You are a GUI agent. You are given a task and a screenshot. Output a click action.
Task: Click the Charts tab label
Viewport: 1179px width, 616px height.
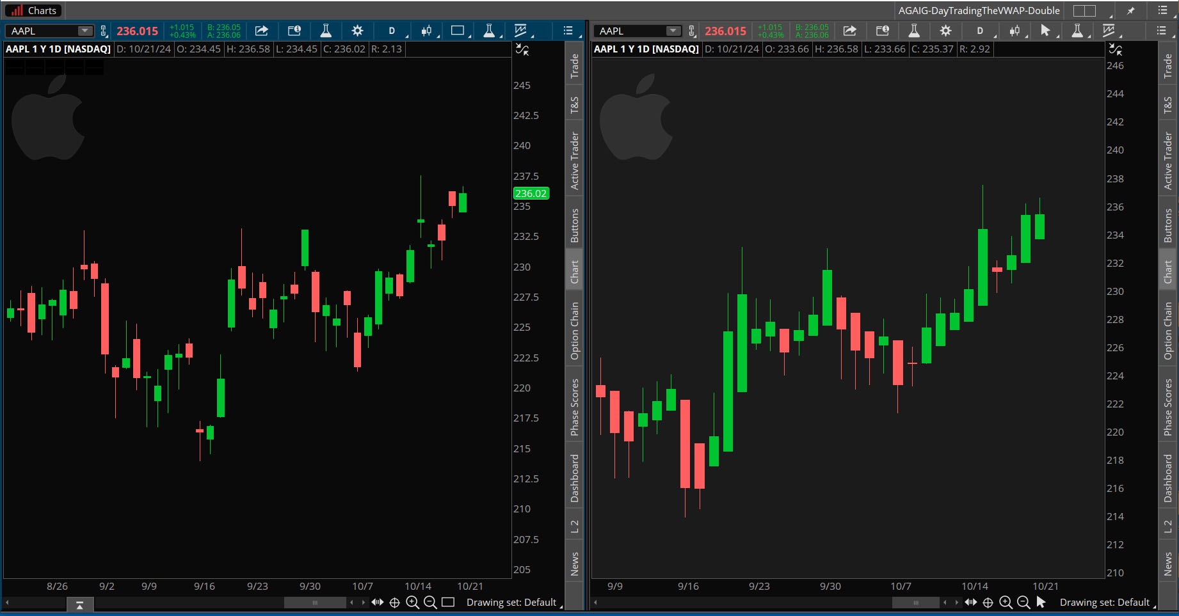click(x=42, y=10)
